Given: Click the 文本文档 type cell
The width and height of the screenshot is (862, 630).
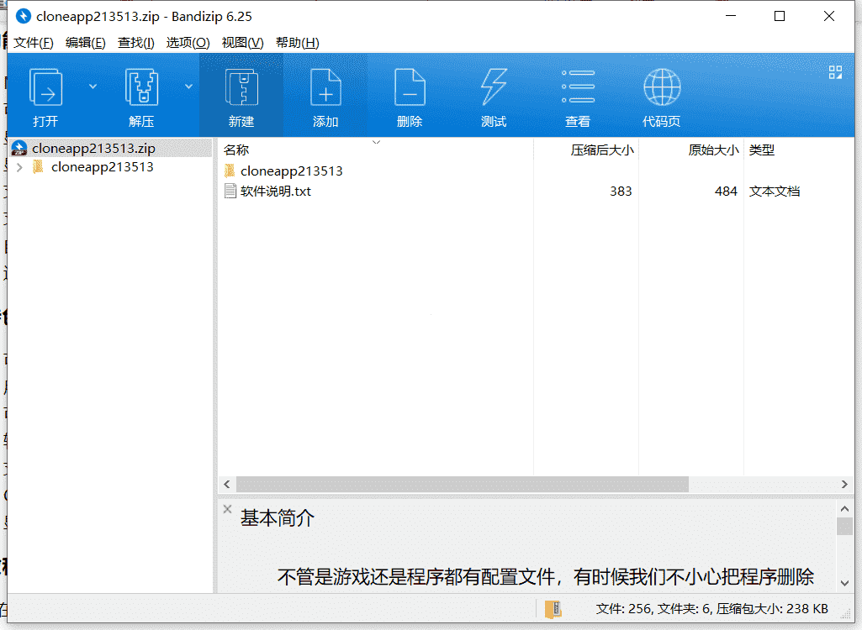Looking at the screenshot, I should (774, 192).
